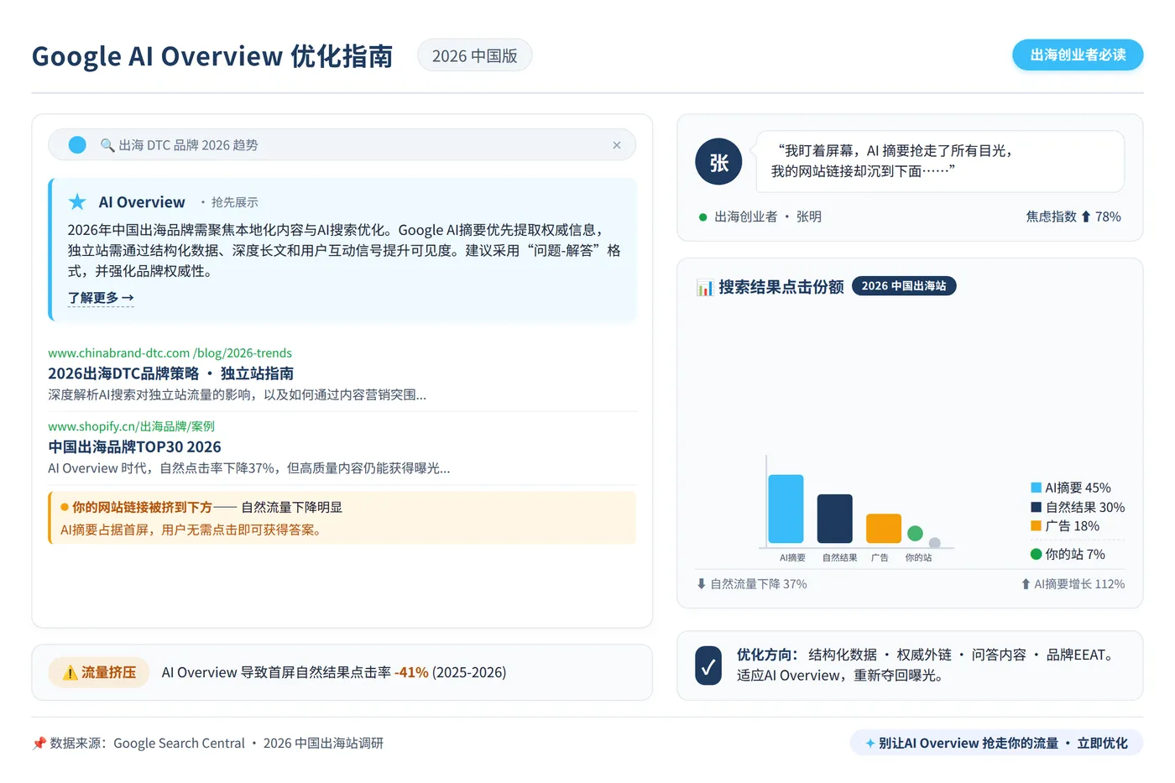Click the -41% figure
Screen dimensions: 1175x783
coord(411,673)
